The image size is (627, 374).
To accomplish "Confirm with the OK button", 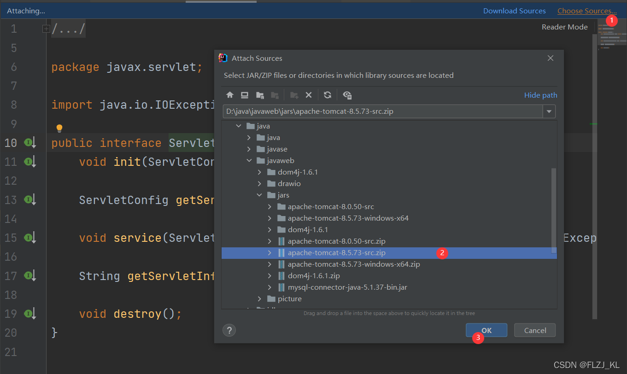I will (x=486, y=330).
